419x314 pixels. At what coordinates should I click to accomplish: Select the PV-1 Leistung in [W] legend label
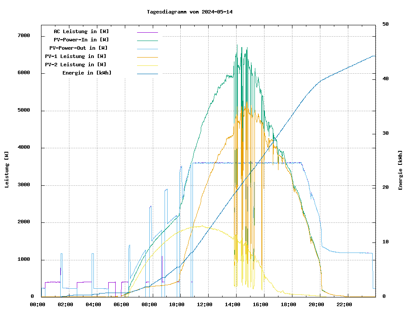click(x=76, y=56)
